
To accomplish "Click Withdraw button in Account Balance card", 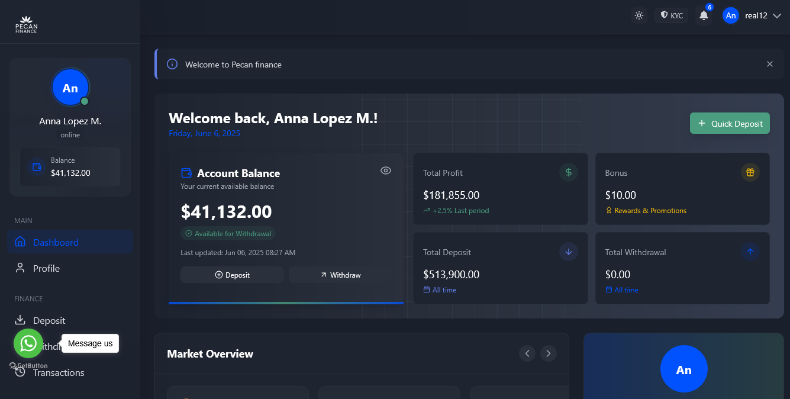I will [340, 275].
